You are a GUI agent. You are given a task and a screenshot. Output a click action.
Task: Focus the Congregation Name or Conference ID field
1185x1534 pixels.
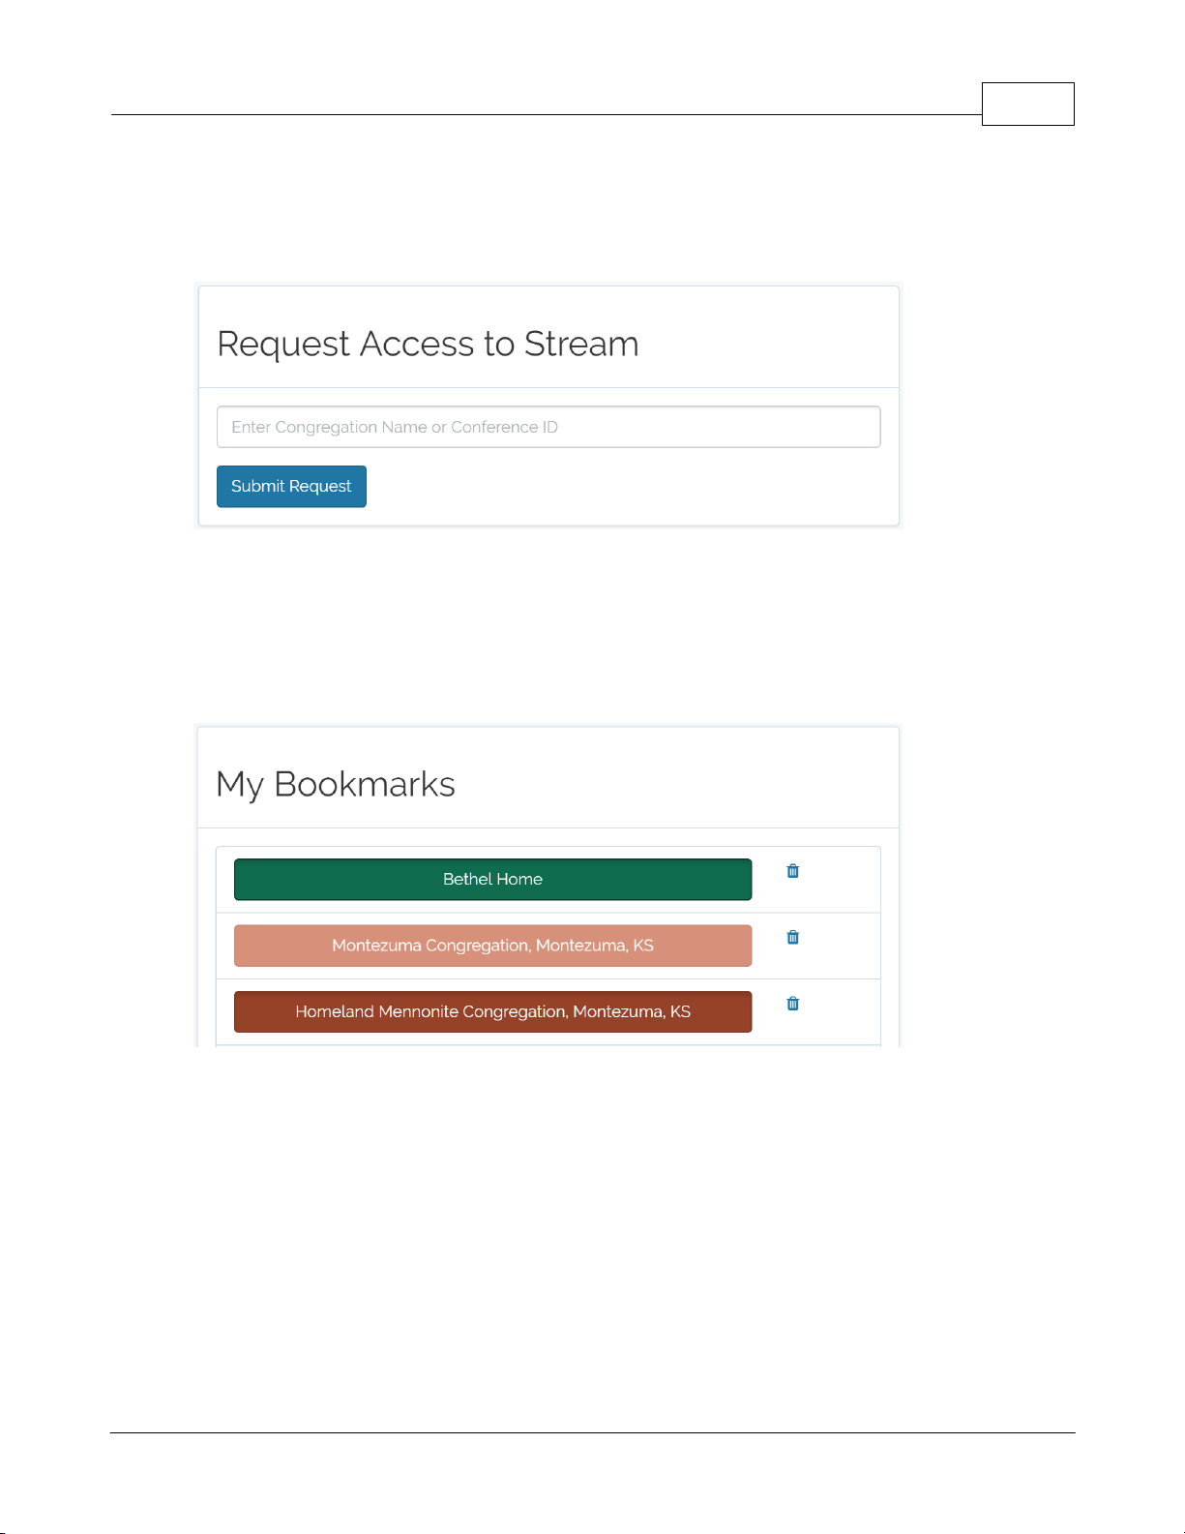pos(548,427)
